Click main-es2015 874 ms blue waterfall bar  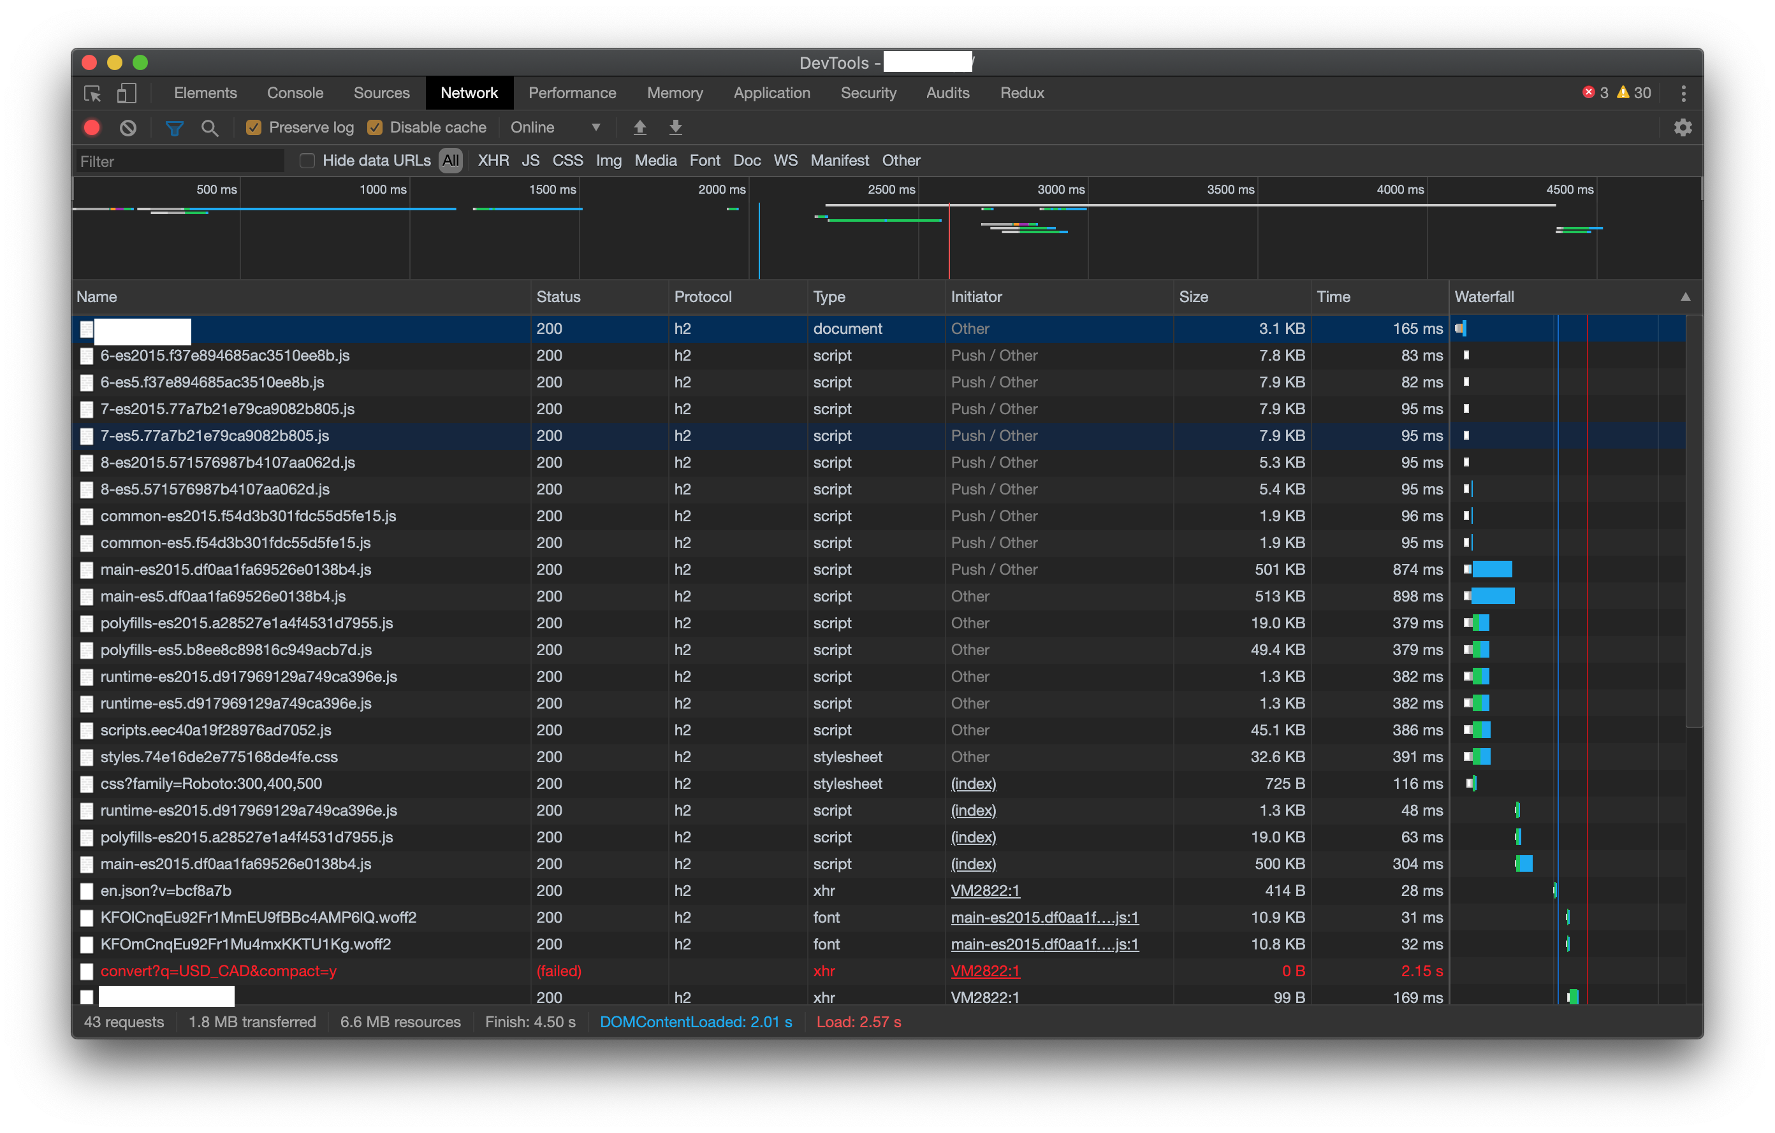click(x=1491, y=570)
